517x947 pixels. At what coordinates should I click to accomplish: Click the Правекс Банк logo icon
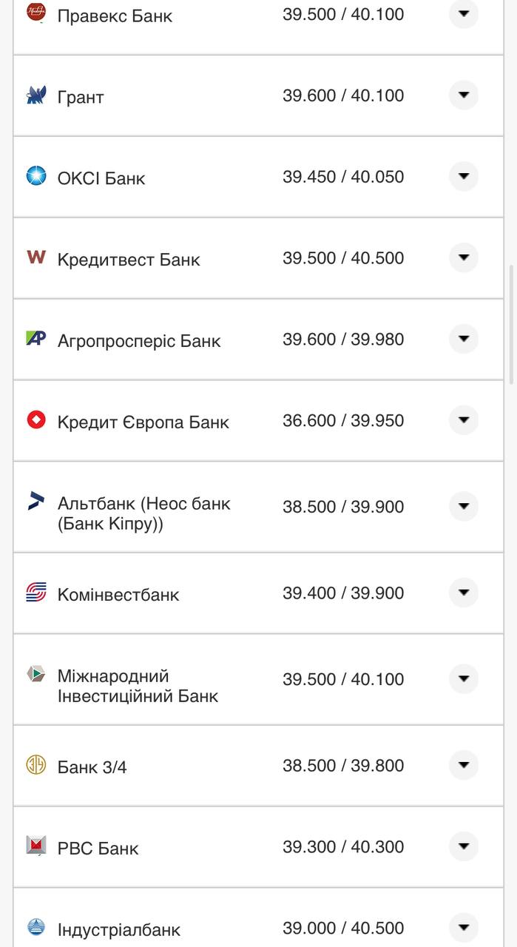click(35, 13)
